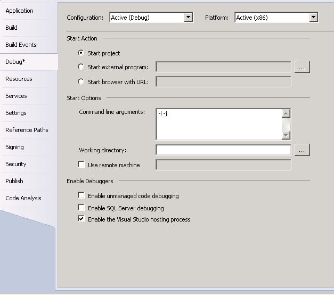Click the Start browser with URL field
Viewport: 334px width, 295px height.
pyautogui.click(x=223, y=82)
